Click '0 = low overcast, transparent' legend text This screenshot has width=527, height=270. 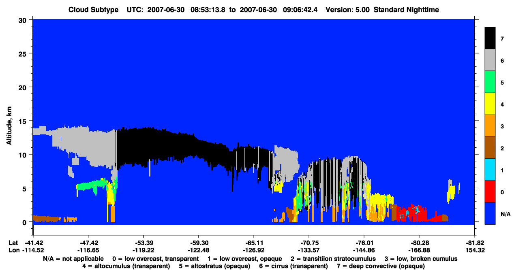(x=155, y=258)
